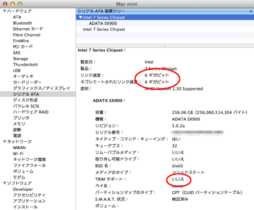Close the Mac mini window with red button
The image size is (254, 210).
click(5, 4)
